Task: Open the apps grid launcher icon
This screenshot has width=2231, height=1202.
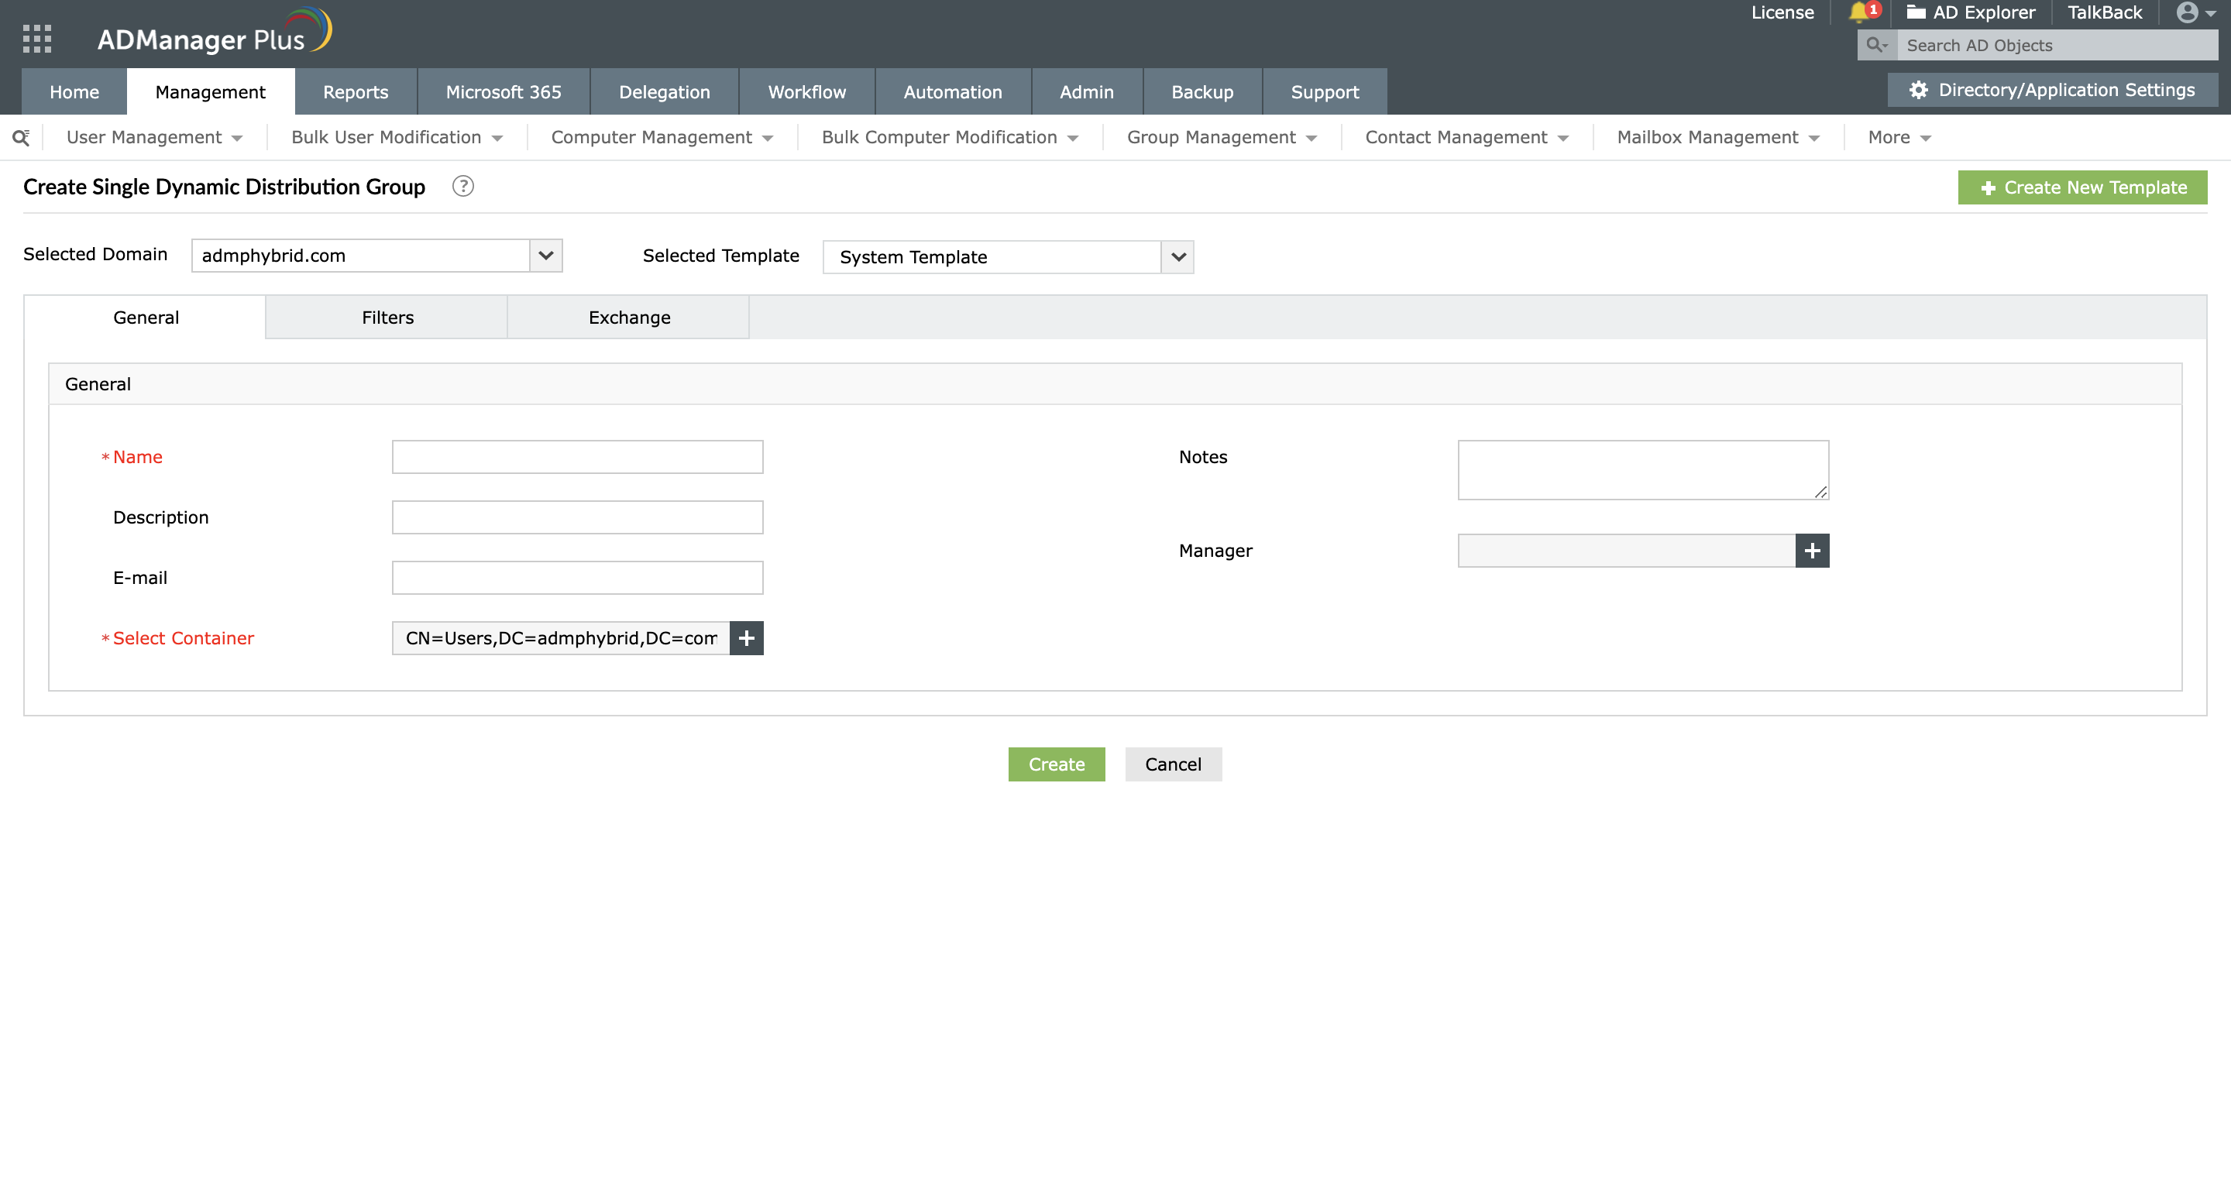Action: tap(36, 39)
